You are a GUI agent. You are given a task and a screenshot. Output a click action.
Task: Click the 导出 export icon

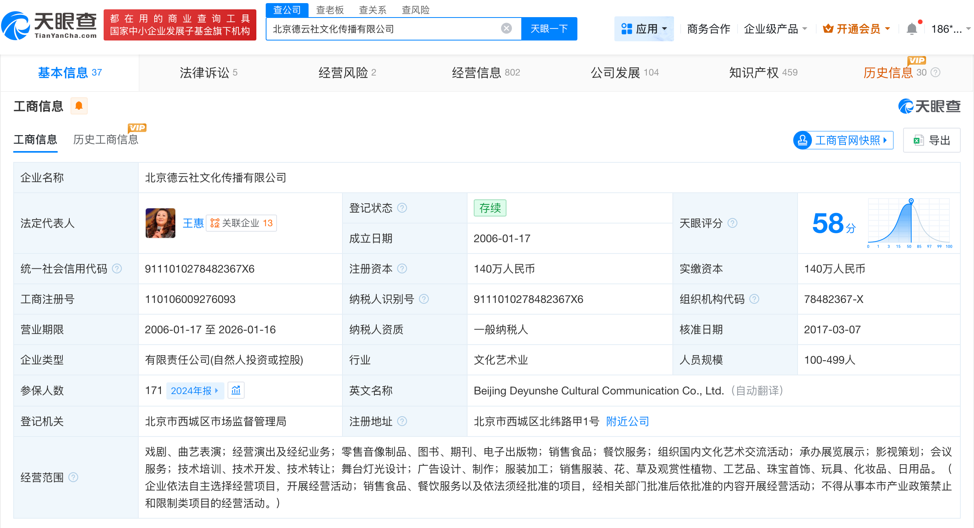(x=918, y=140)
